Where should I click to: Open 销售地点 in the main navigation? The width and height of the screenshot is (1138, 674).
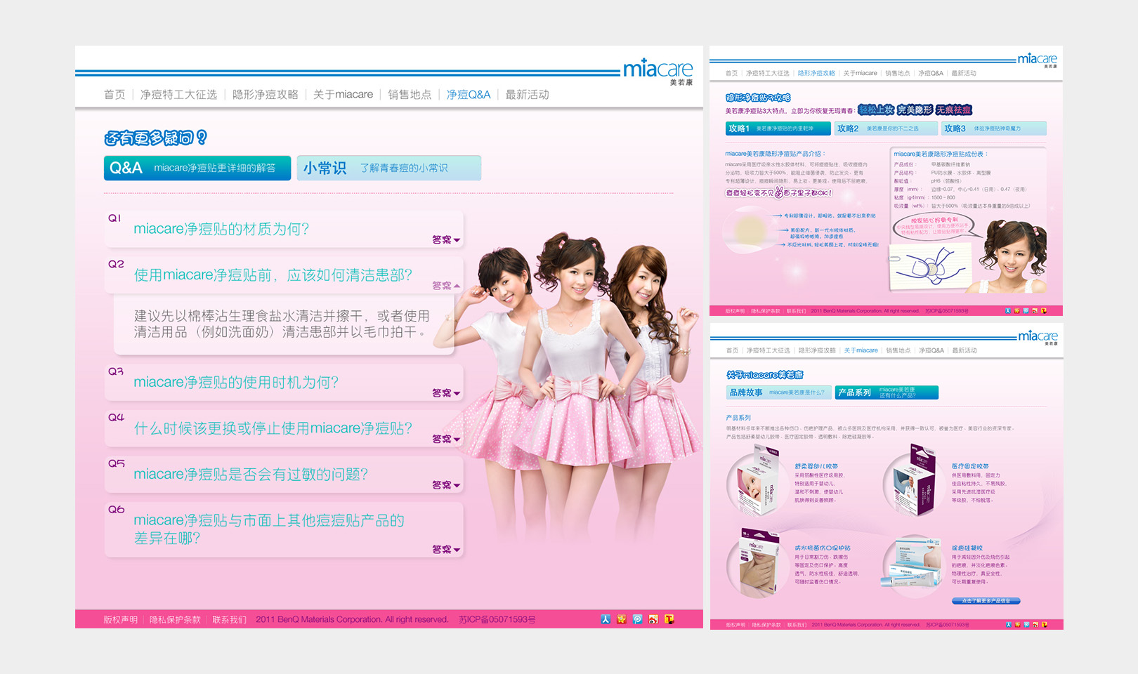tap(410, 94)
